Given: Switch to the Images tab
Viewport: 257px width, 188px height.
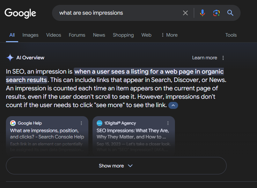Looking at the screenshot, I should click(x=30, y=35).
